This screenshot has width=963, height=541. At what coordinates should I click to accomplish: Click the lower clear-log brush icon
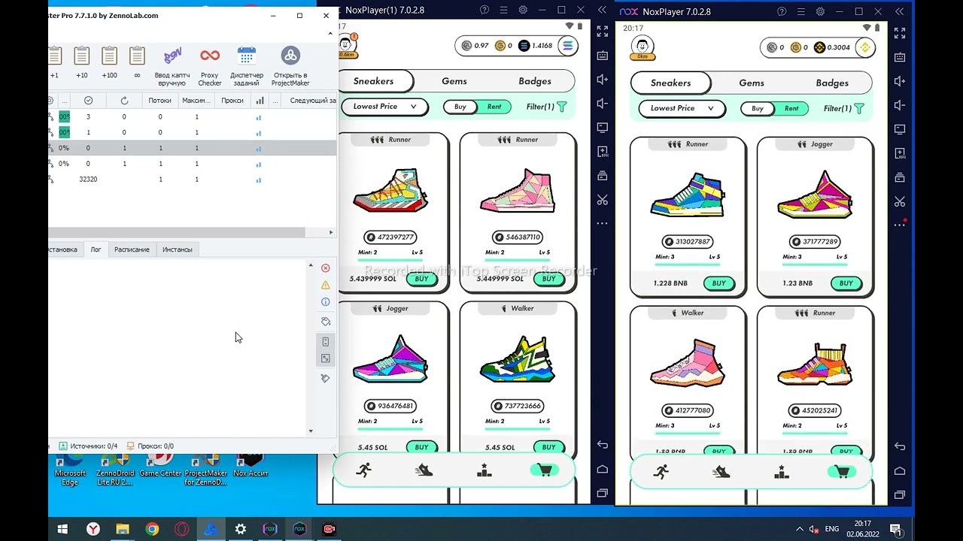326,378
